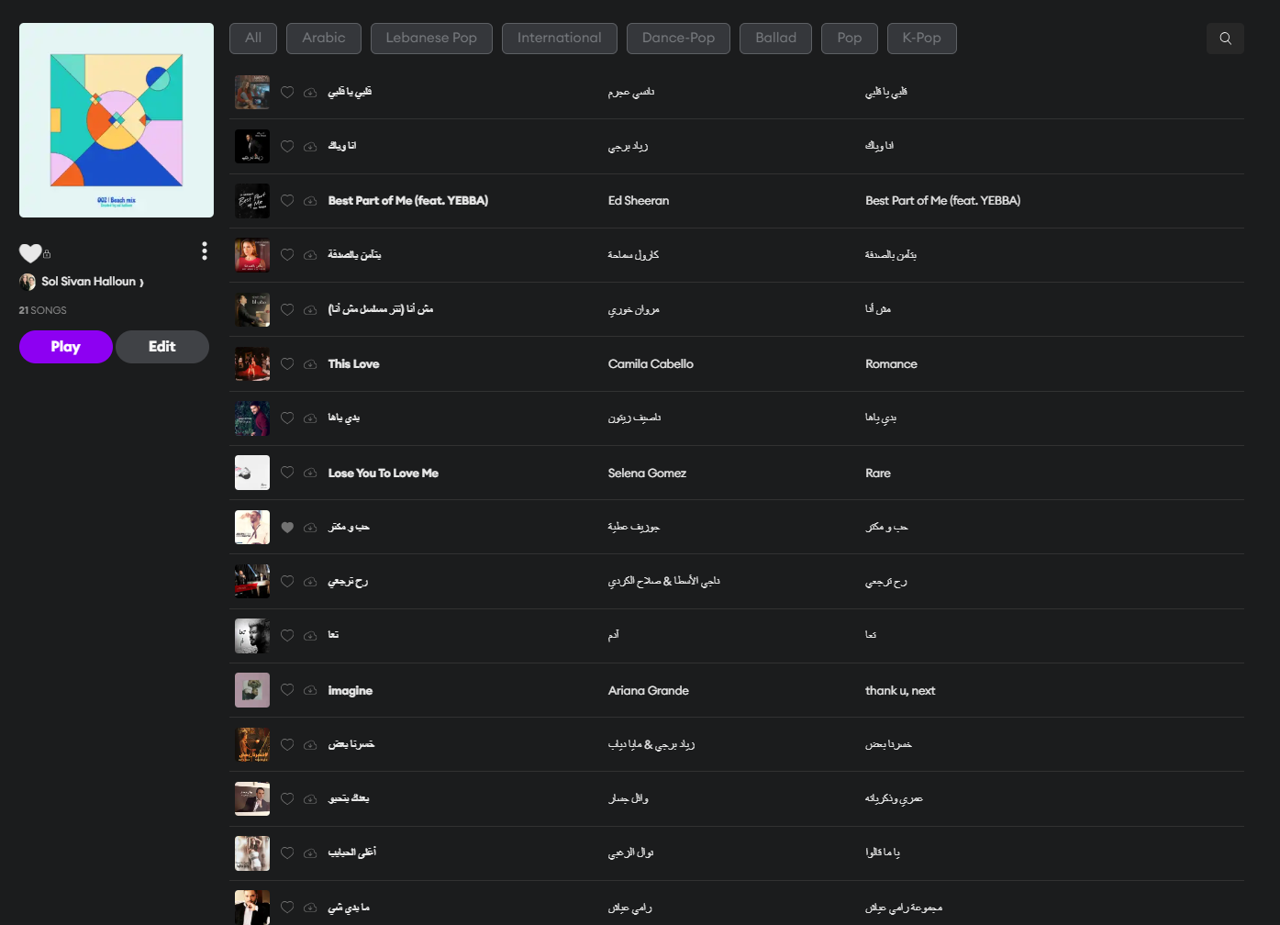Start the playlist with the Play button

(66, 347)
